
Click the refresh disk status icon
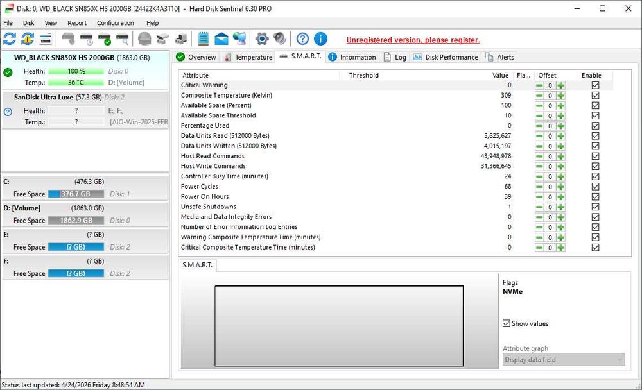point(10,39)
